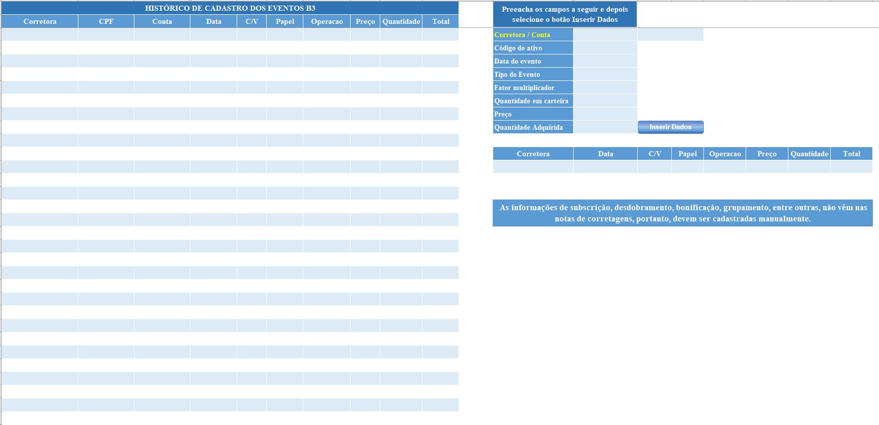Select the Fator multiplicador input cell
Viewport: 879px width, 425px height.
click(605, 88)
